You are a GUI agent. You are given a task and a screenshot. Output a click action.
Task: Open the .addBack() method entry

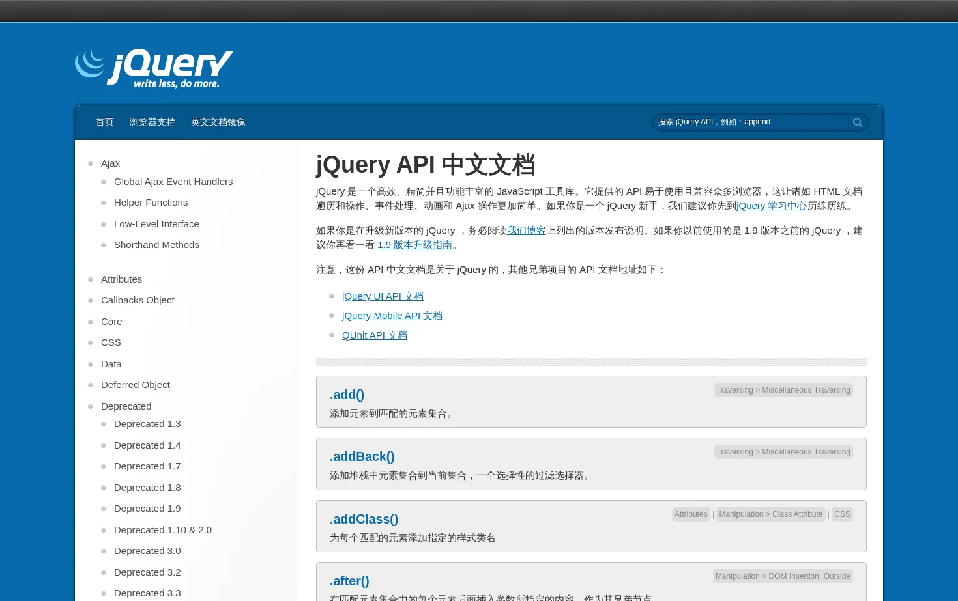(x=362, y=456)
